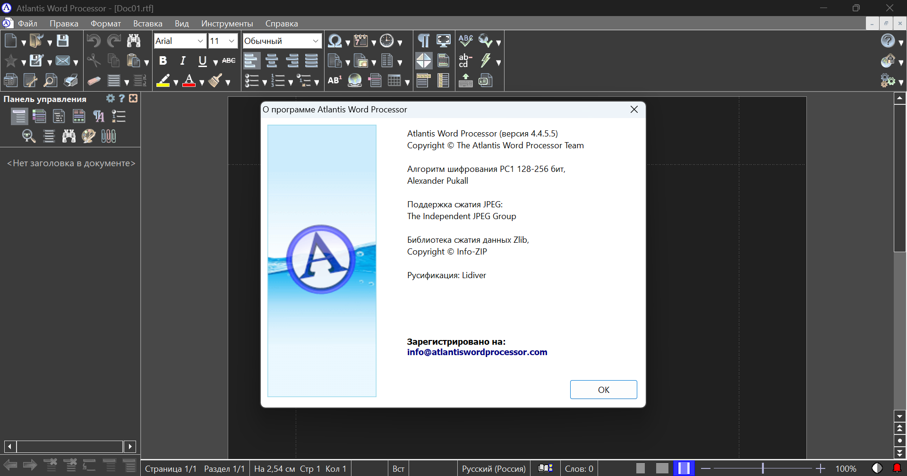This screenshot has width=907, height=476.
Task: Click the Save document floppy icon
Action: pos(63,41)
